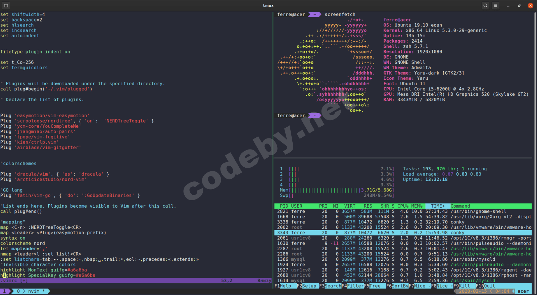Viewport: 537px width, 295px height.
Task: Sort htop by the USER column header
Action: tap(297, 206)
